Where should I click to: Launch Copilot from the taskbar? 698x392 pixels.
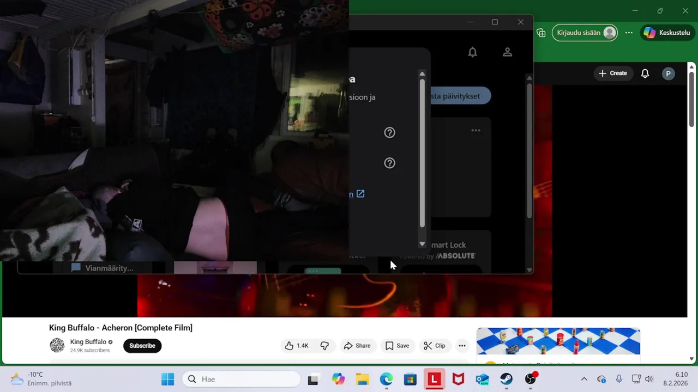coord(338,379)
